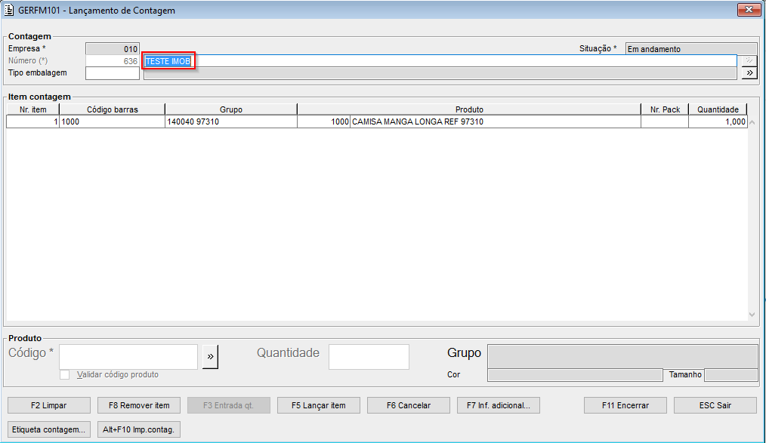Click the Quantidade column header
Screen dimensions: 766x443
click(x=718, y=109)
